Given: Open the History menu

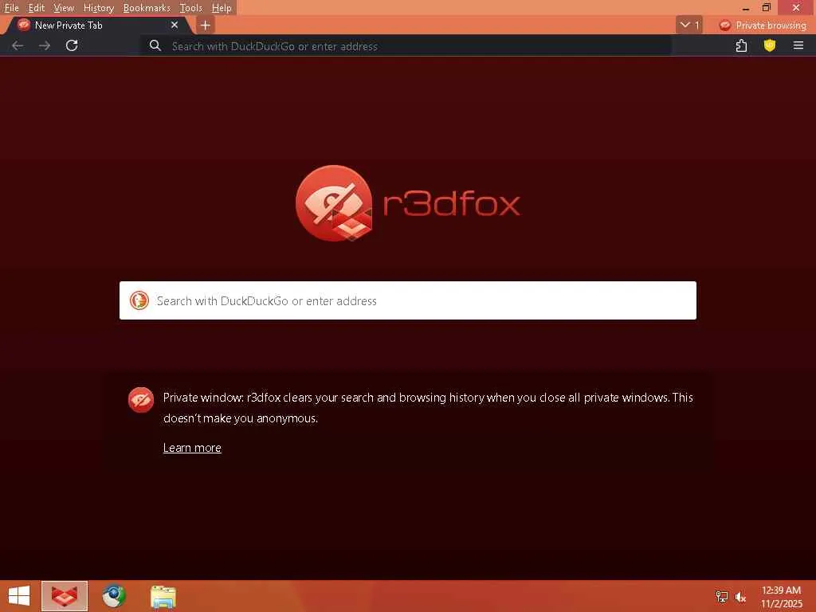Looking at the screenshot, I should 99,8.
